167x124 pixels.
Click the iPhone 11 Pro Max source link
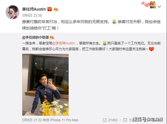pyautogui.click(x=64, y=120)
